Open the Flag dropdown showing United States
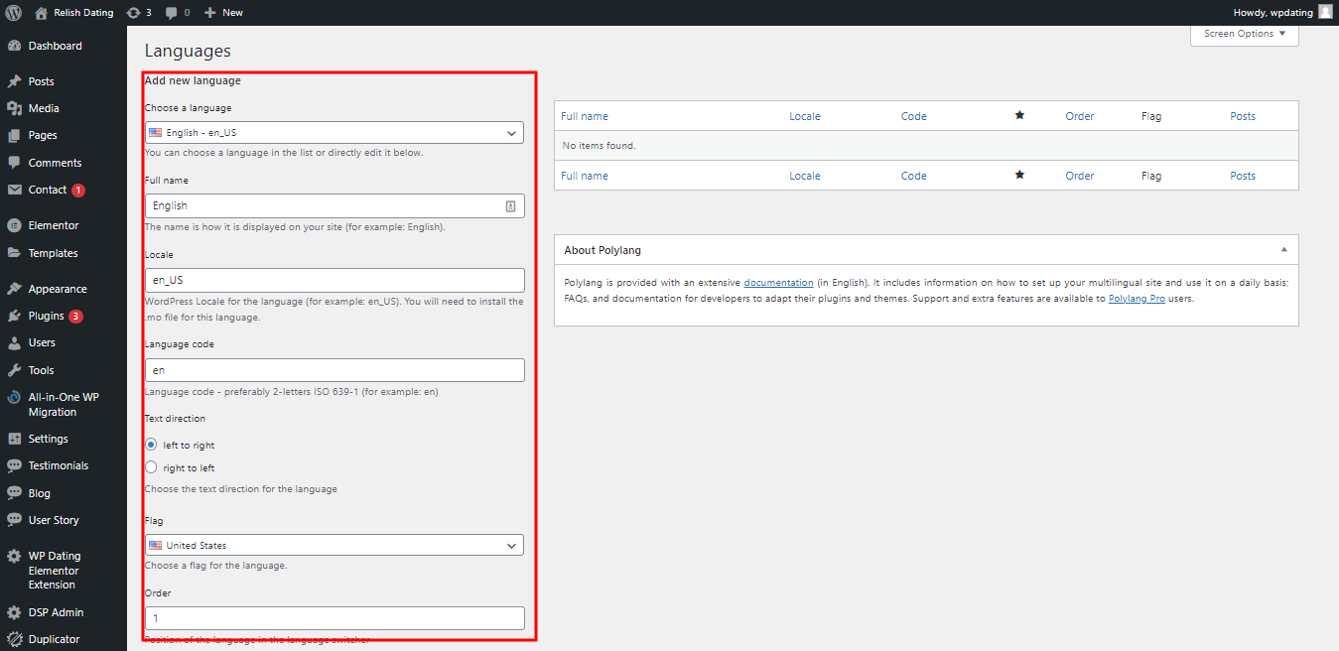 335,545
